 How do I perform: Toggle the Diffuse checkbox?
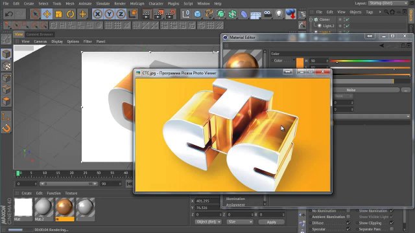(x=348, y=223)
